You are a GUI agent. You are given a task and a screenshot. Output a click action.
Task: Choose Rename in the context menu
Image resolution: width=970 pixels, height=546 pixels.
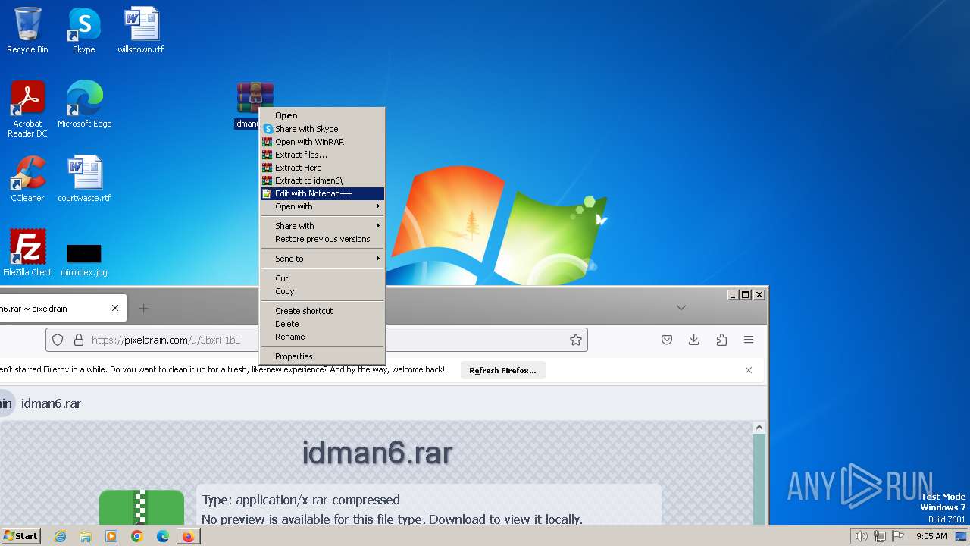click(322, 337)
